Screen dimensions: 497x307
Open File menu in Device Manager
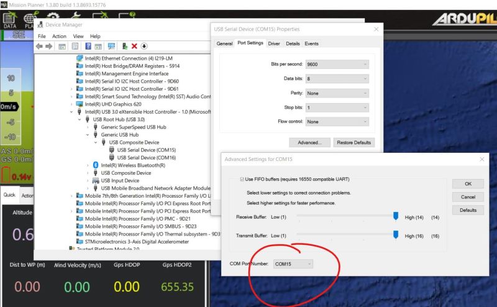tap(42, 36)
